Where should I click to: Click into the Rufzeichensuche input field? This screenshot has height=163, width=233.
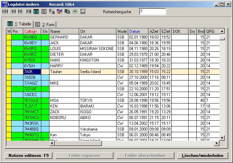(152, 12)
